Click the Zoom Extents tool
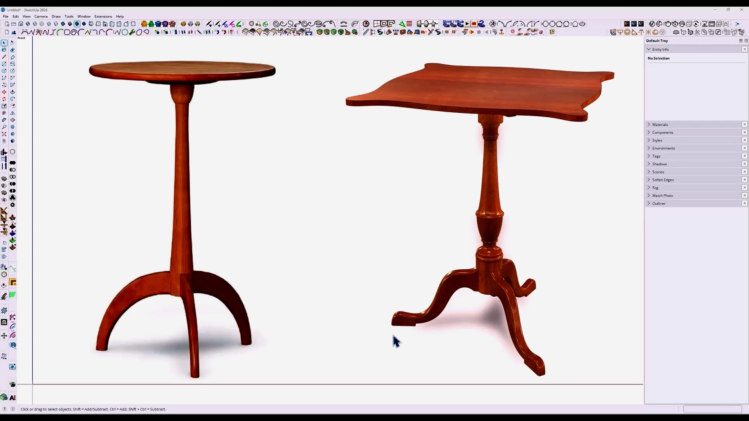The width and height of the screenshot is (749, 421). coord(4,134)
